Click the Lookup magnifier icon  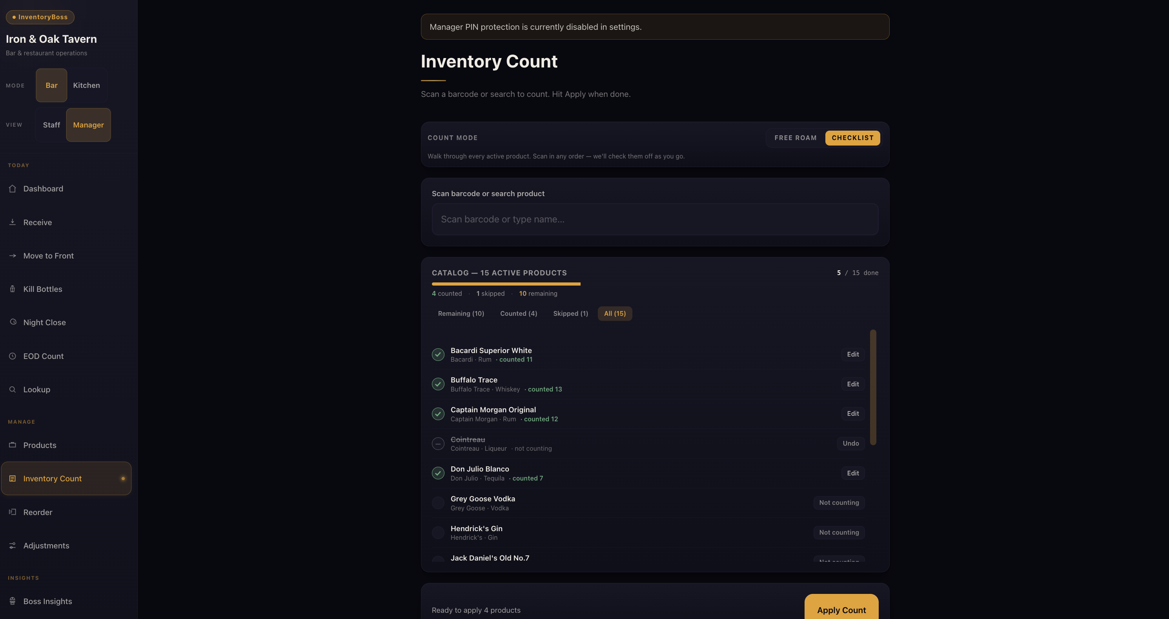pyautogui.click(x=12, y=390)
